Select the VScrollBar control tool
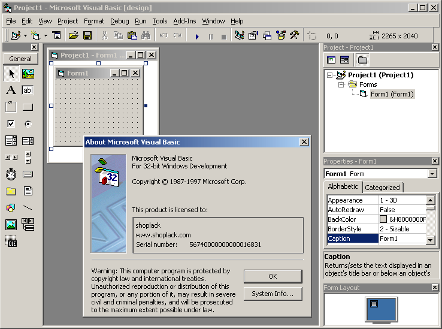Screen dimensions: 442x329 coord(28,158)
